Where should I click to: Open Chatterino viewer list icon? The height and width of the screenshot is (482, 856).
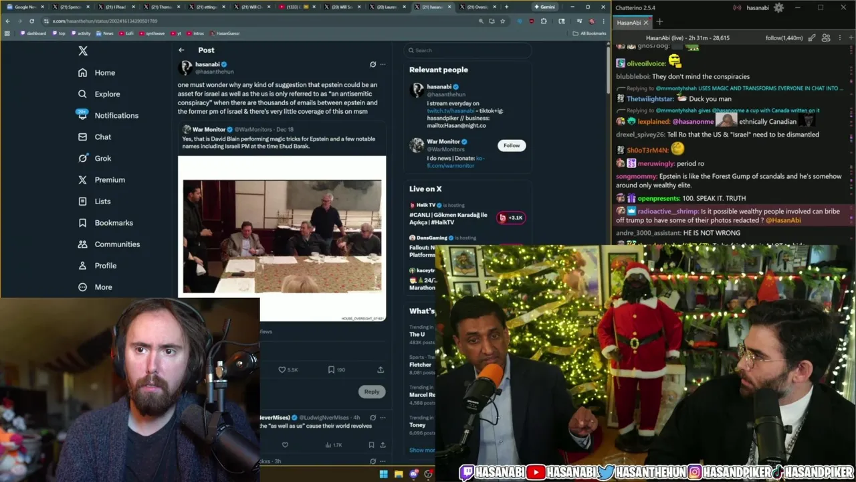click(826, 38)
